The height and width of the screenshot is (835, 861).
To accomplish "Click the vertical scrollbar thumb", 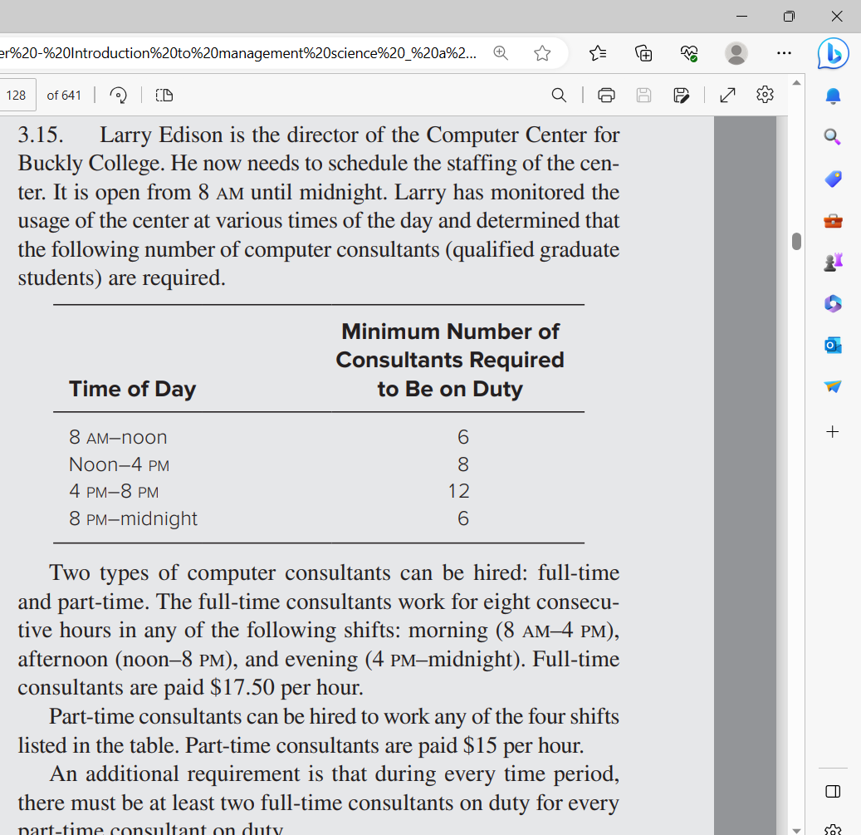I will coord(797,241).
